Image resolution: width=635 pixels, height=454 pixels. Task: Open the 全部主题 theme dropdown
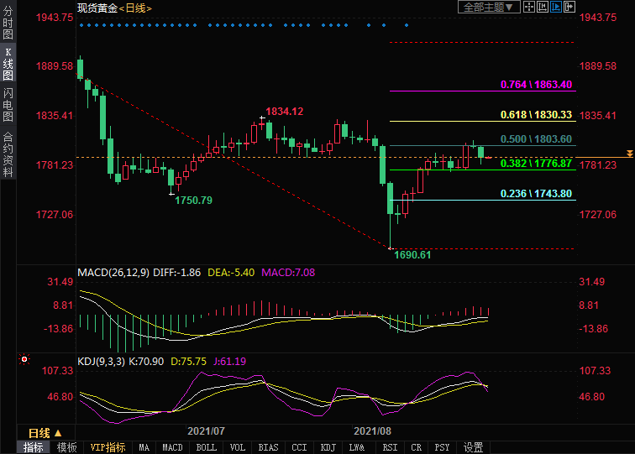[x=487, y=8]
